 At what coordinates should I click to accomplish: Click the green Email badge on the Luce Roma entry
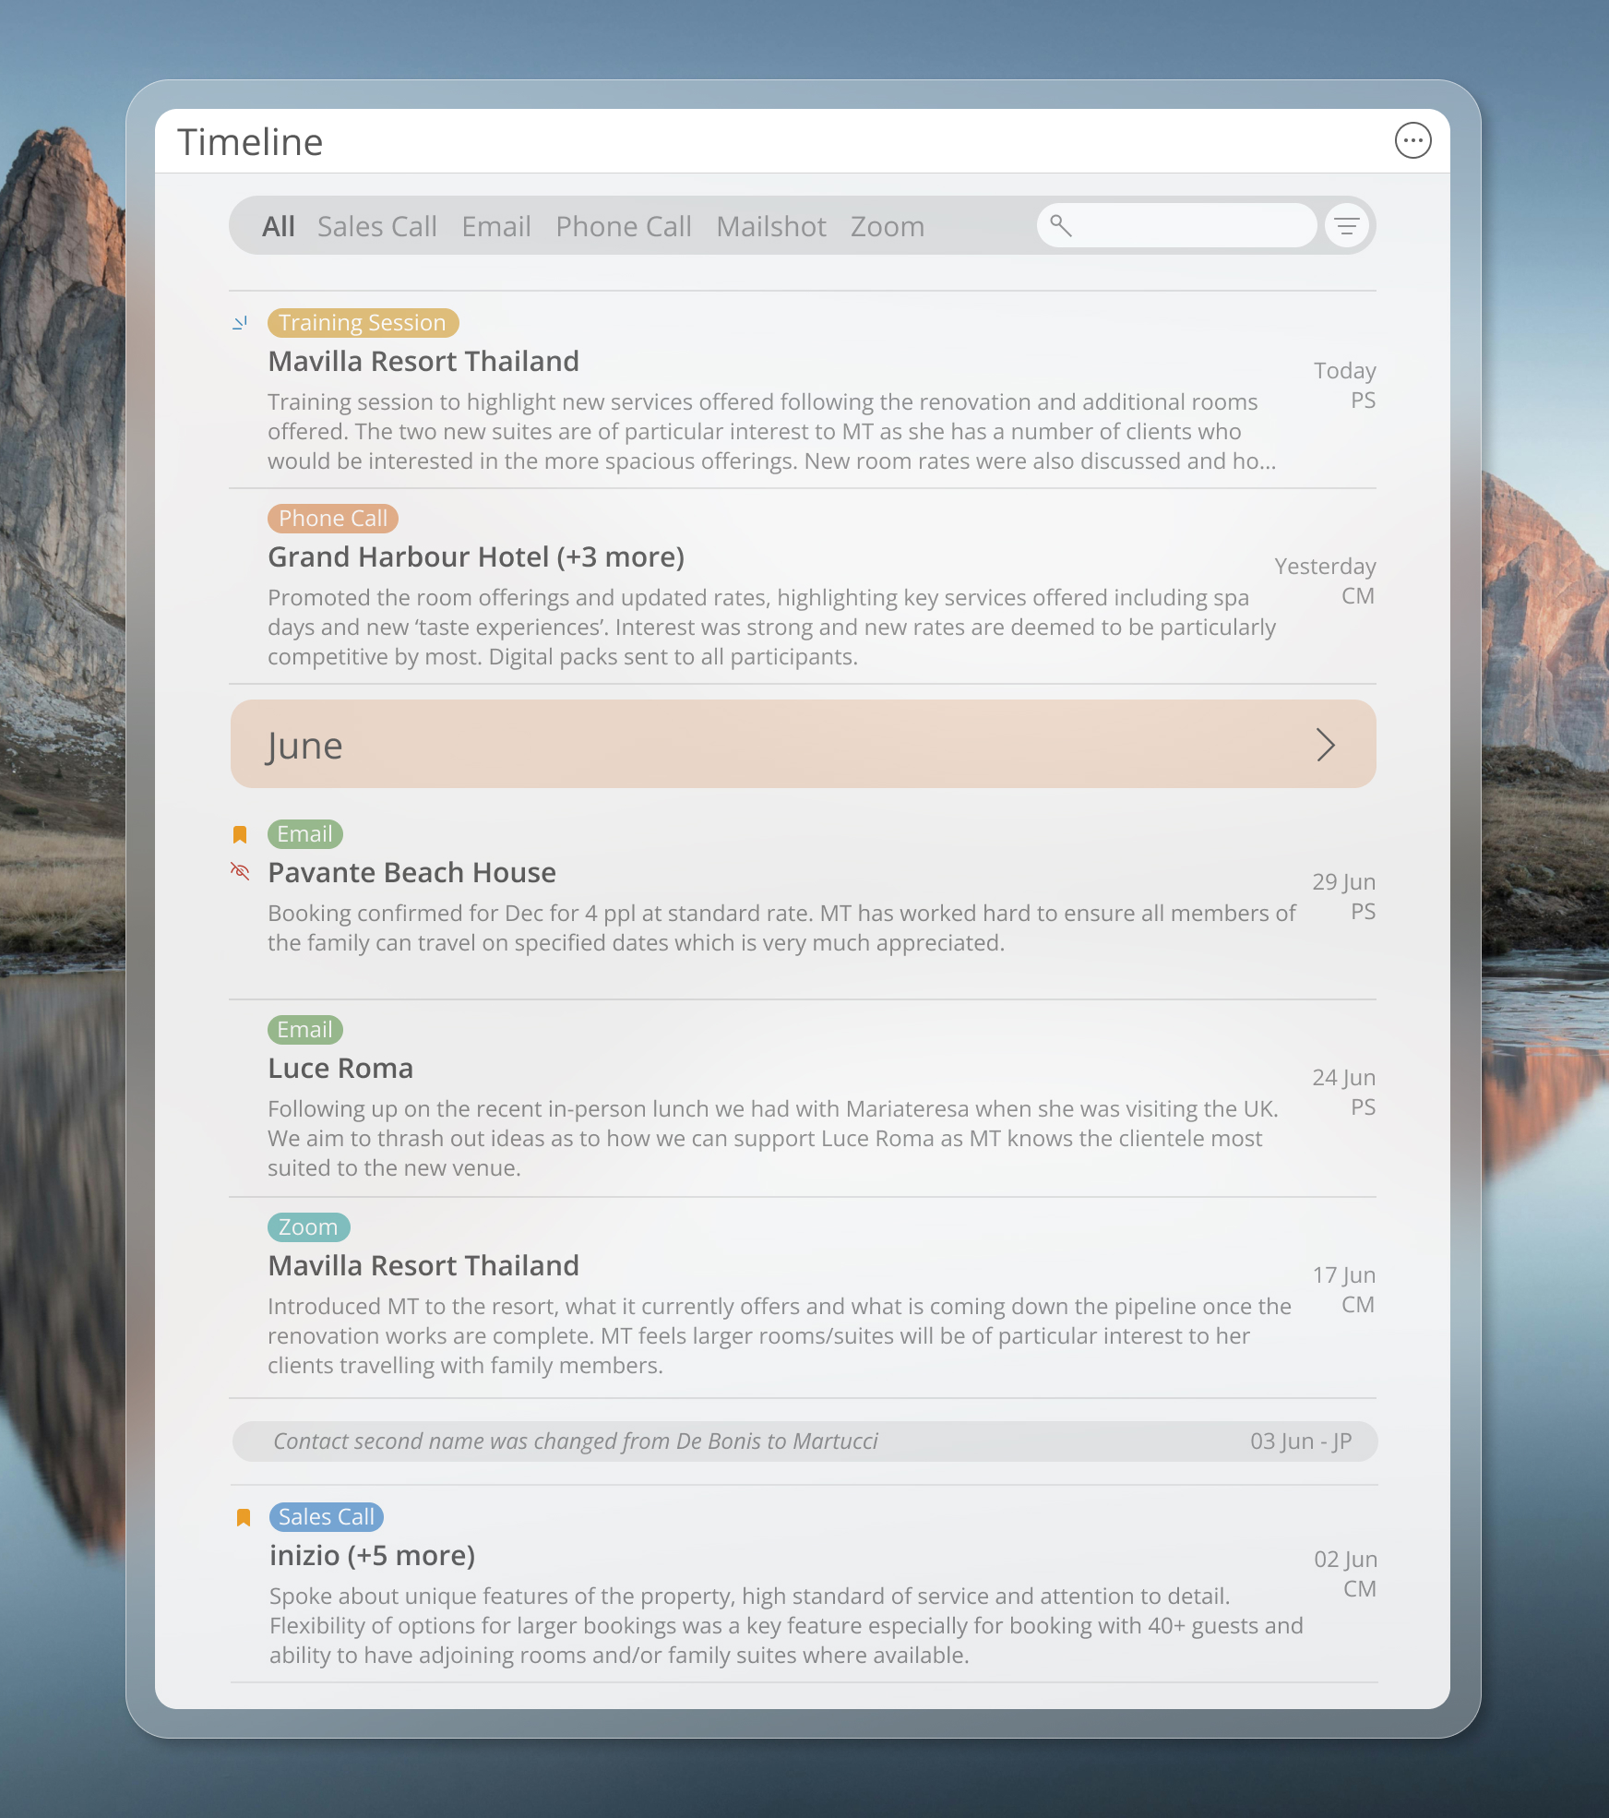coord(304,1029)
